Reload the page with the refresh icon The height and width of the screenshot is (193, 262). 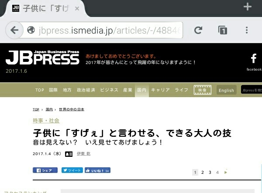[198, 30]
